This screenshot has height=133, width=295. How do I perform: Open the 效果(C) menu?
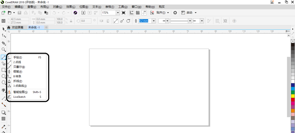point(71,7)
